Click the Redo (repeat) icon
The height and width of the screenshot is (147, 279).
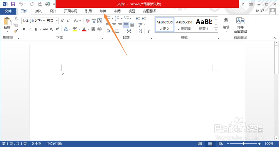32,4
